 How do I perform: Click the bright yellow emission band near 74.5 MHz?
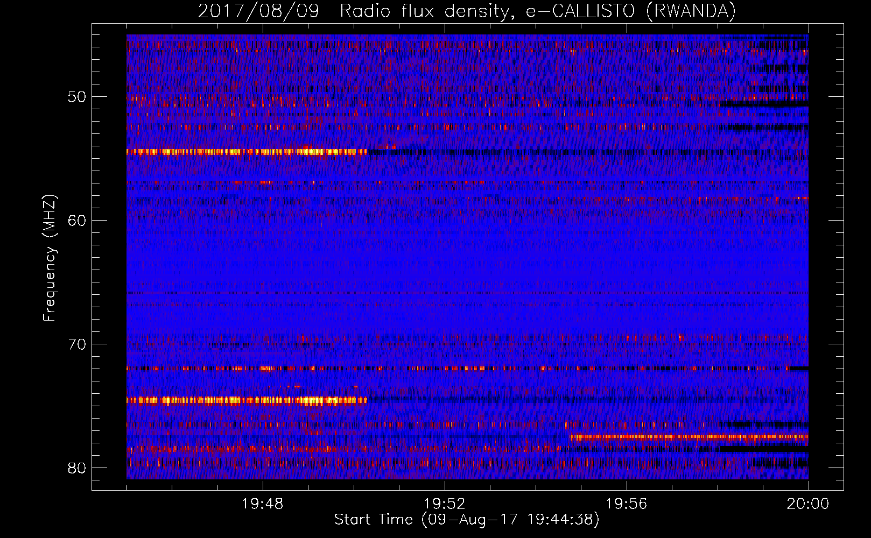247,400
